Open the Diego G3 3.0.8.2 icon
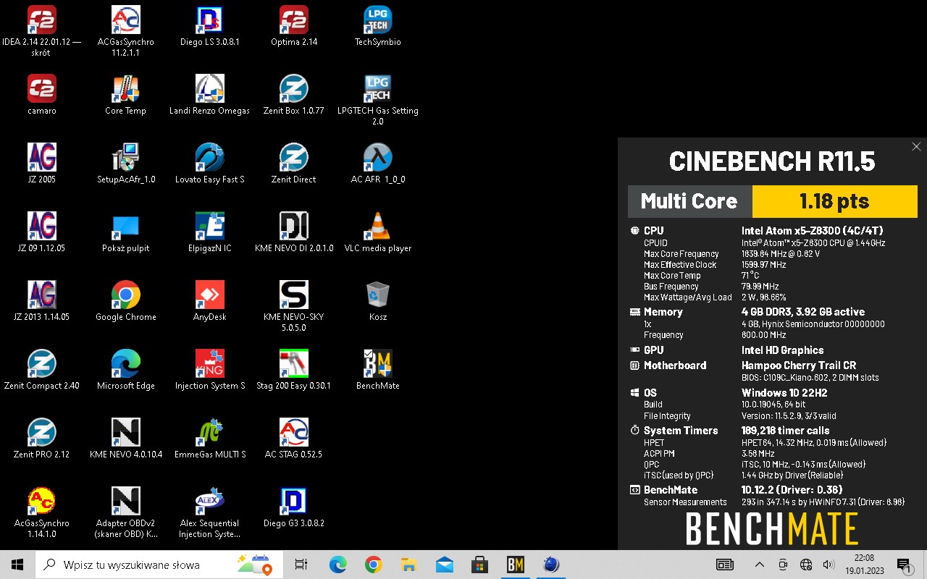The image size is (927, 579). [x=293, y=502]
